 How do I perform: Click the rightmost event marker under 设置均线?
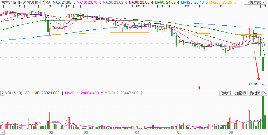pos(265,6)
